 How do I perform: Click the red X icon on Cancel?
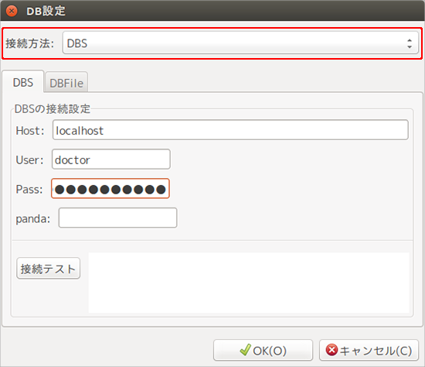(331, 350)
